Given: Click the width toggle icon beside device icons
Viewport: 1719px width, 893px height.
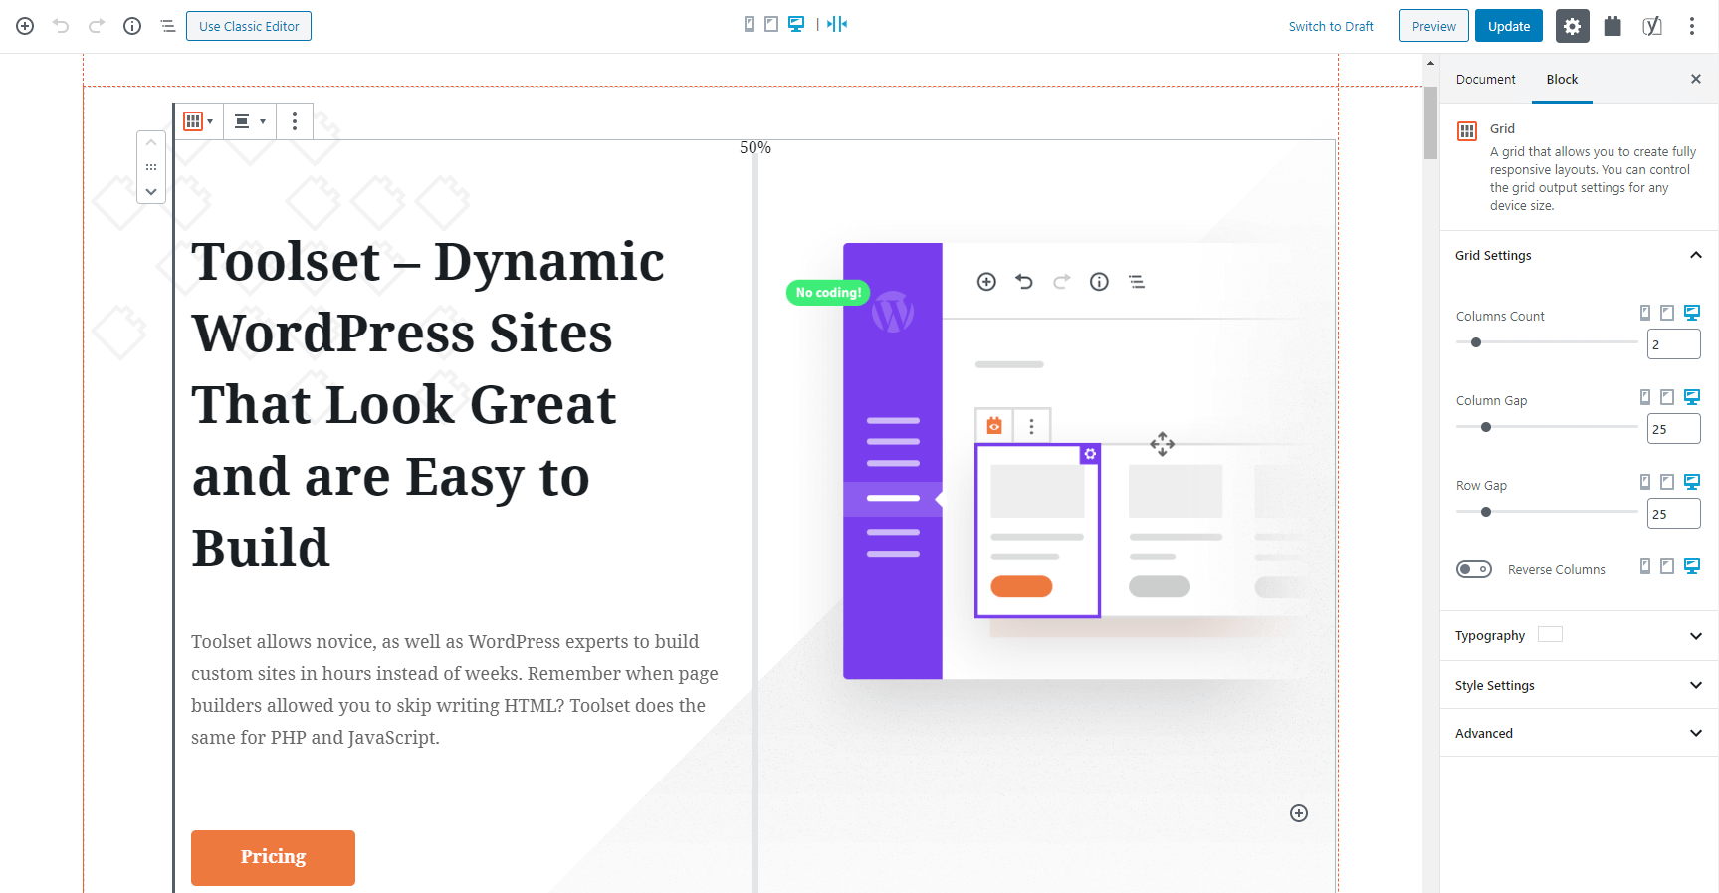Looking at the screenshot, I should 837,24.
